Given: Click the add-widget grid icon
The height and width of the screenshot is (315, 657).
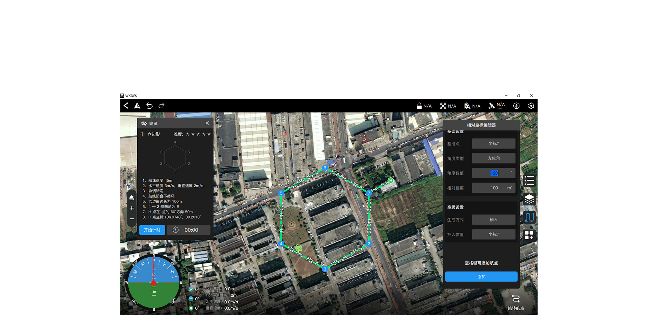Looking at the screenshot, I should 529,235.
